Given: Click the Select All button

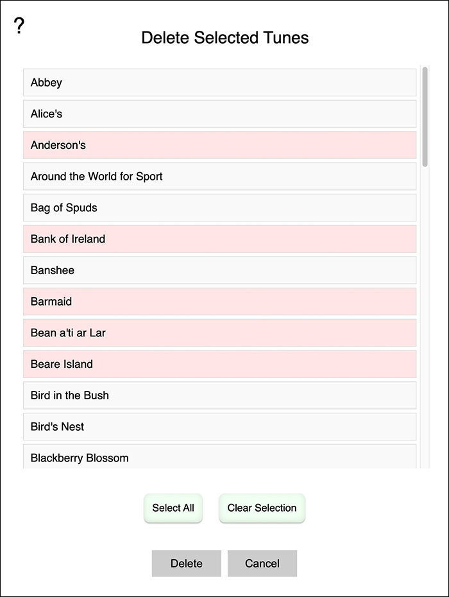Looking at the screenshot, I should click(173, 508).
